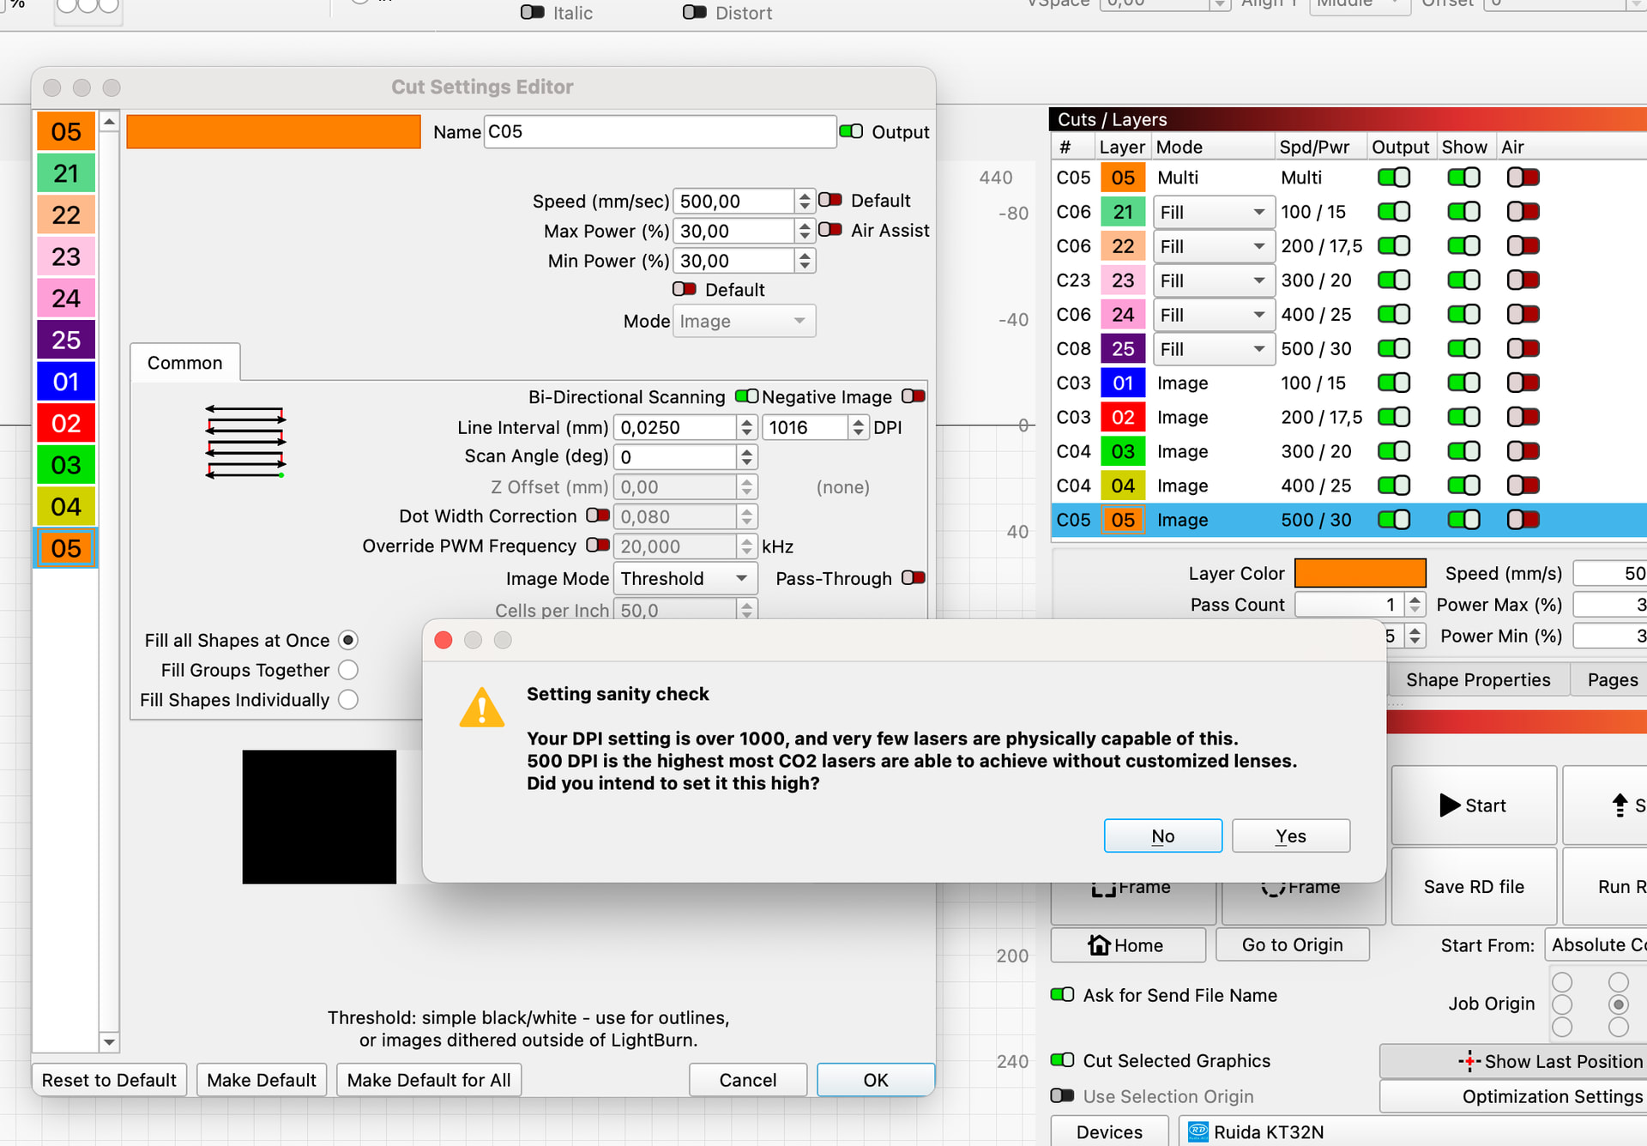The height and width of the screenshot is (1146, 1647).
Task: Click the Home icon button
Action: tap(1127, 945)
